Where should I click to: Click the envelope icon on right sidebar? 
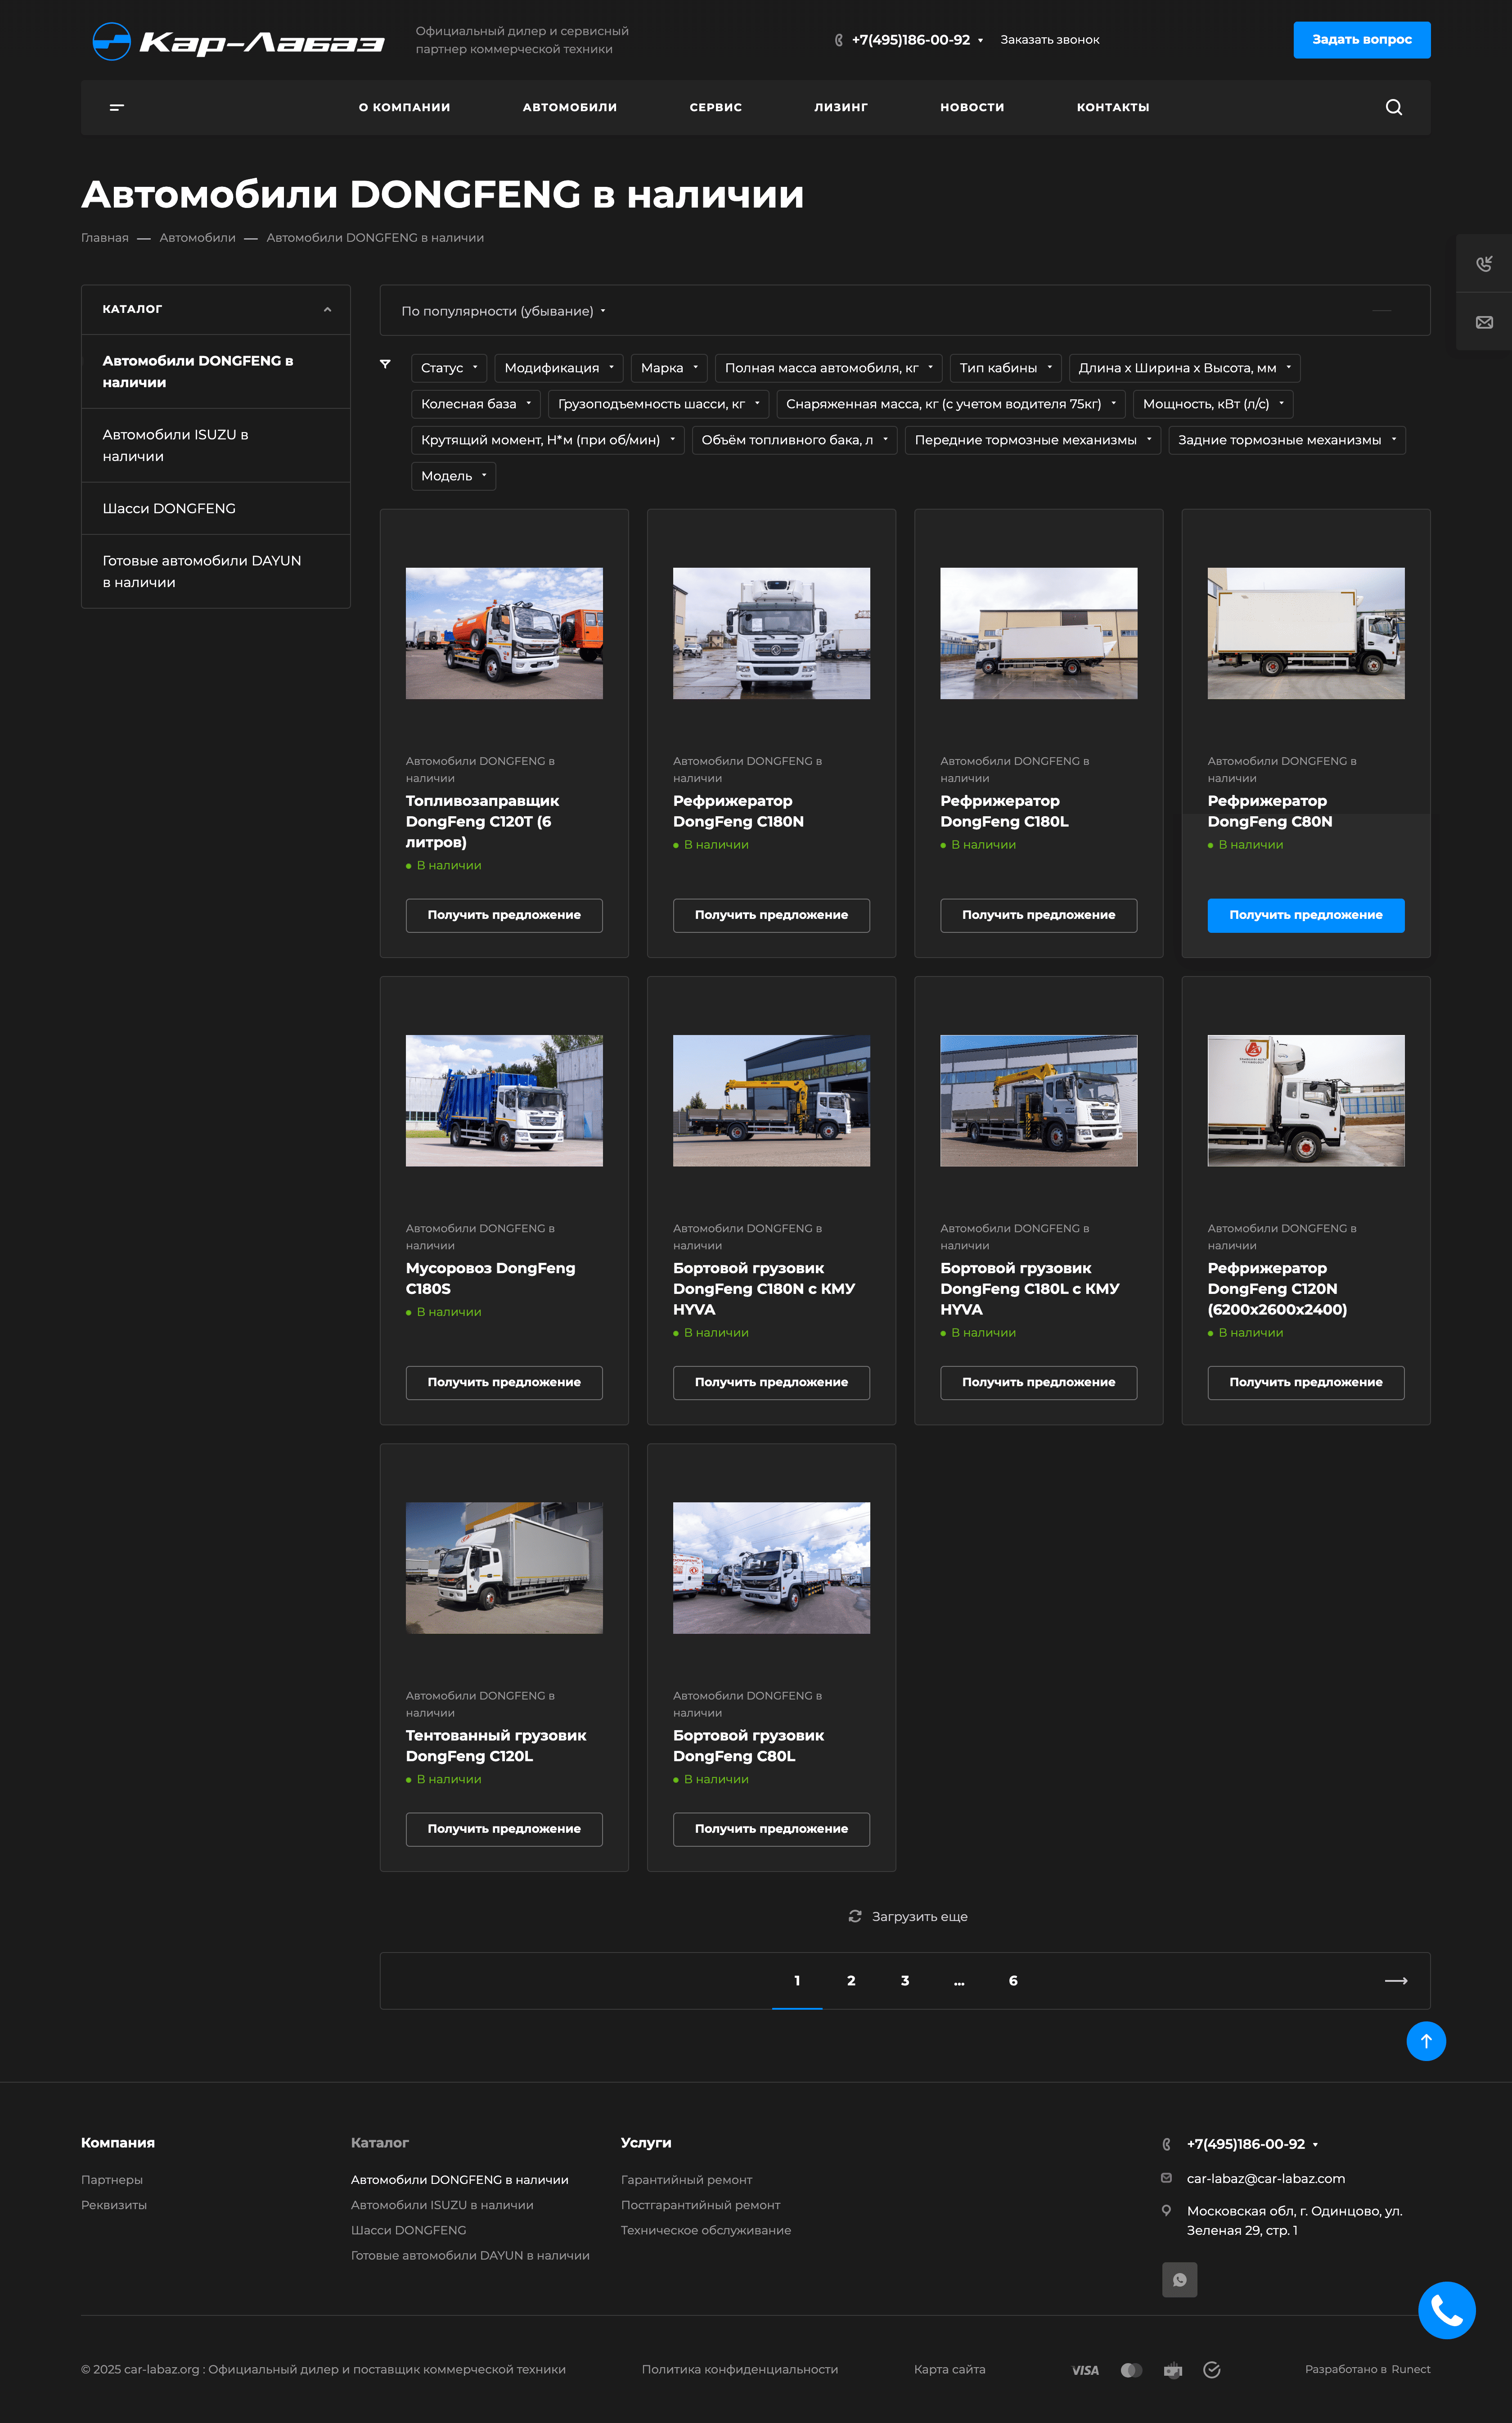coord(1484,322)
